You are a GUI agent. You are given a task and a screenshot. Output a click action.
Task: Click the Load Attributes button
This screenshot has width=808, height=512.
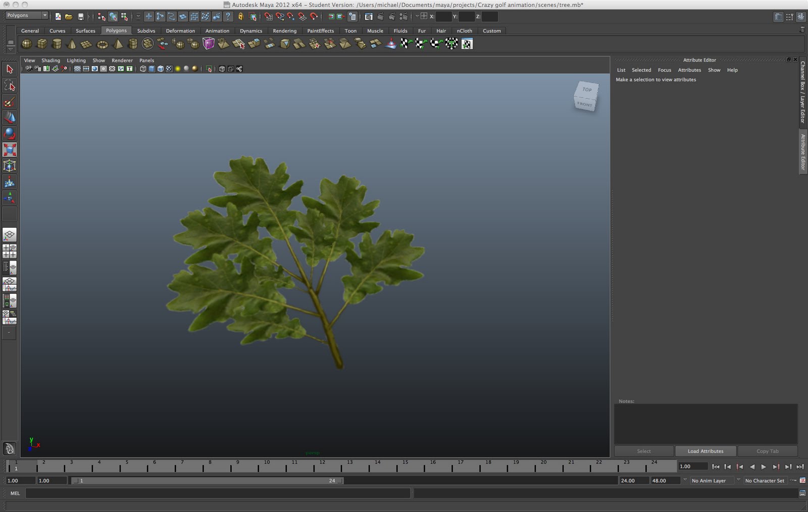click(705, 451)
